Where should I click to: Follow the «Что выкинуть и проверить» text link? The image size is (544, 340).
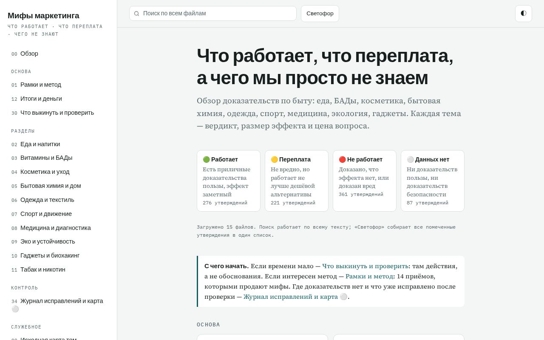[x=365, y=266]
